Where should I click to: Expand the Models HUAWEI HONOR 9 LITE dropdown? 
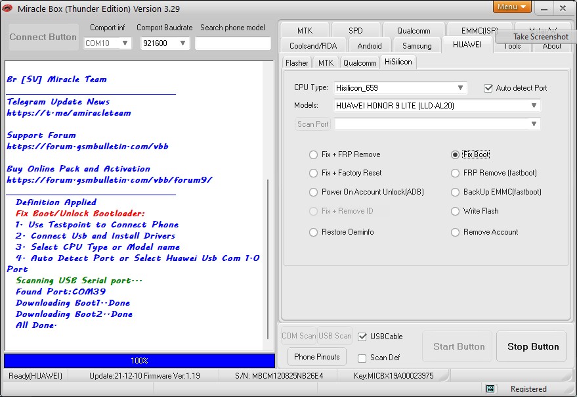(x=534, y=105)
